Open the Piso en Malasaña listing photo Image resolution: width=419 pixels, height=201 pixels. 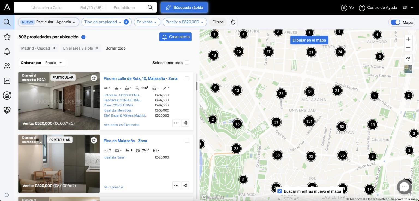click(x=59, y=163)
